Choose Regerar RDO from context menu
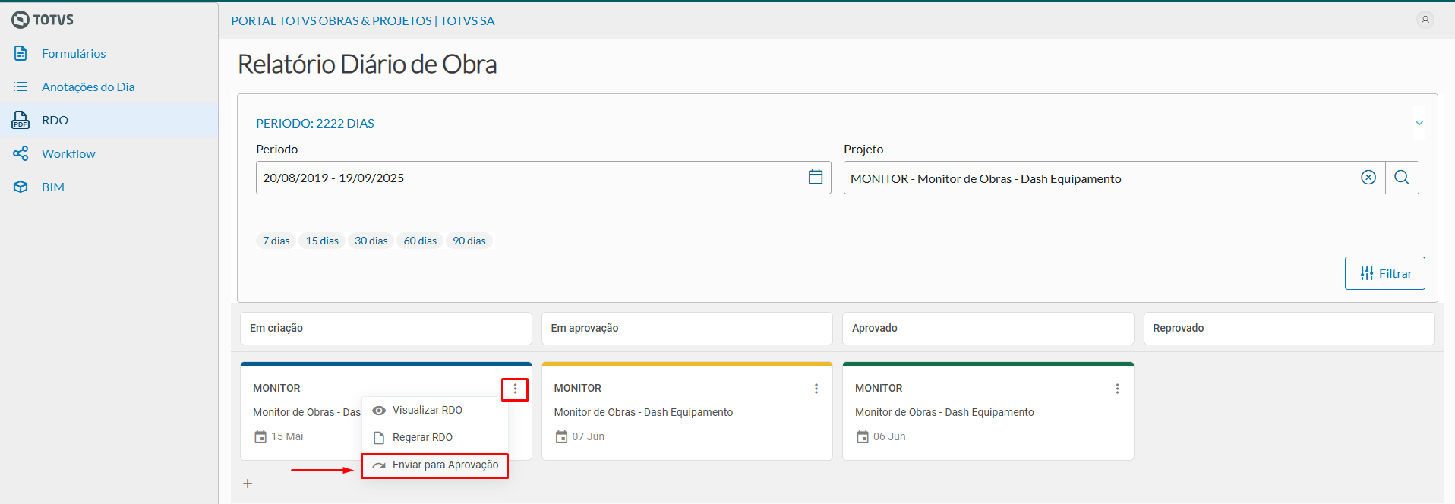The image size is (1455, 504). click(x=422, y=437)
